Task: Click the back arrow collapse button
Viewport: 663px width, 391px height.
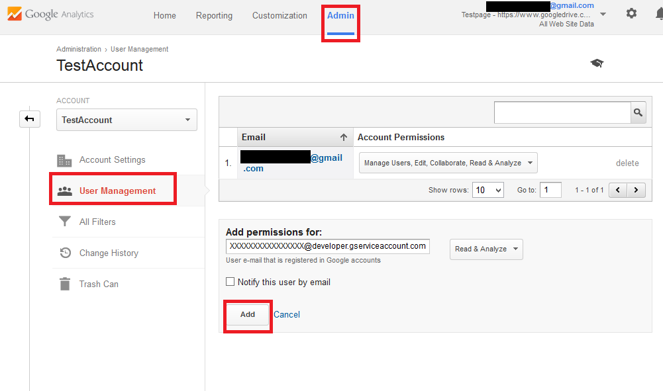Action: tap(30, 119)
